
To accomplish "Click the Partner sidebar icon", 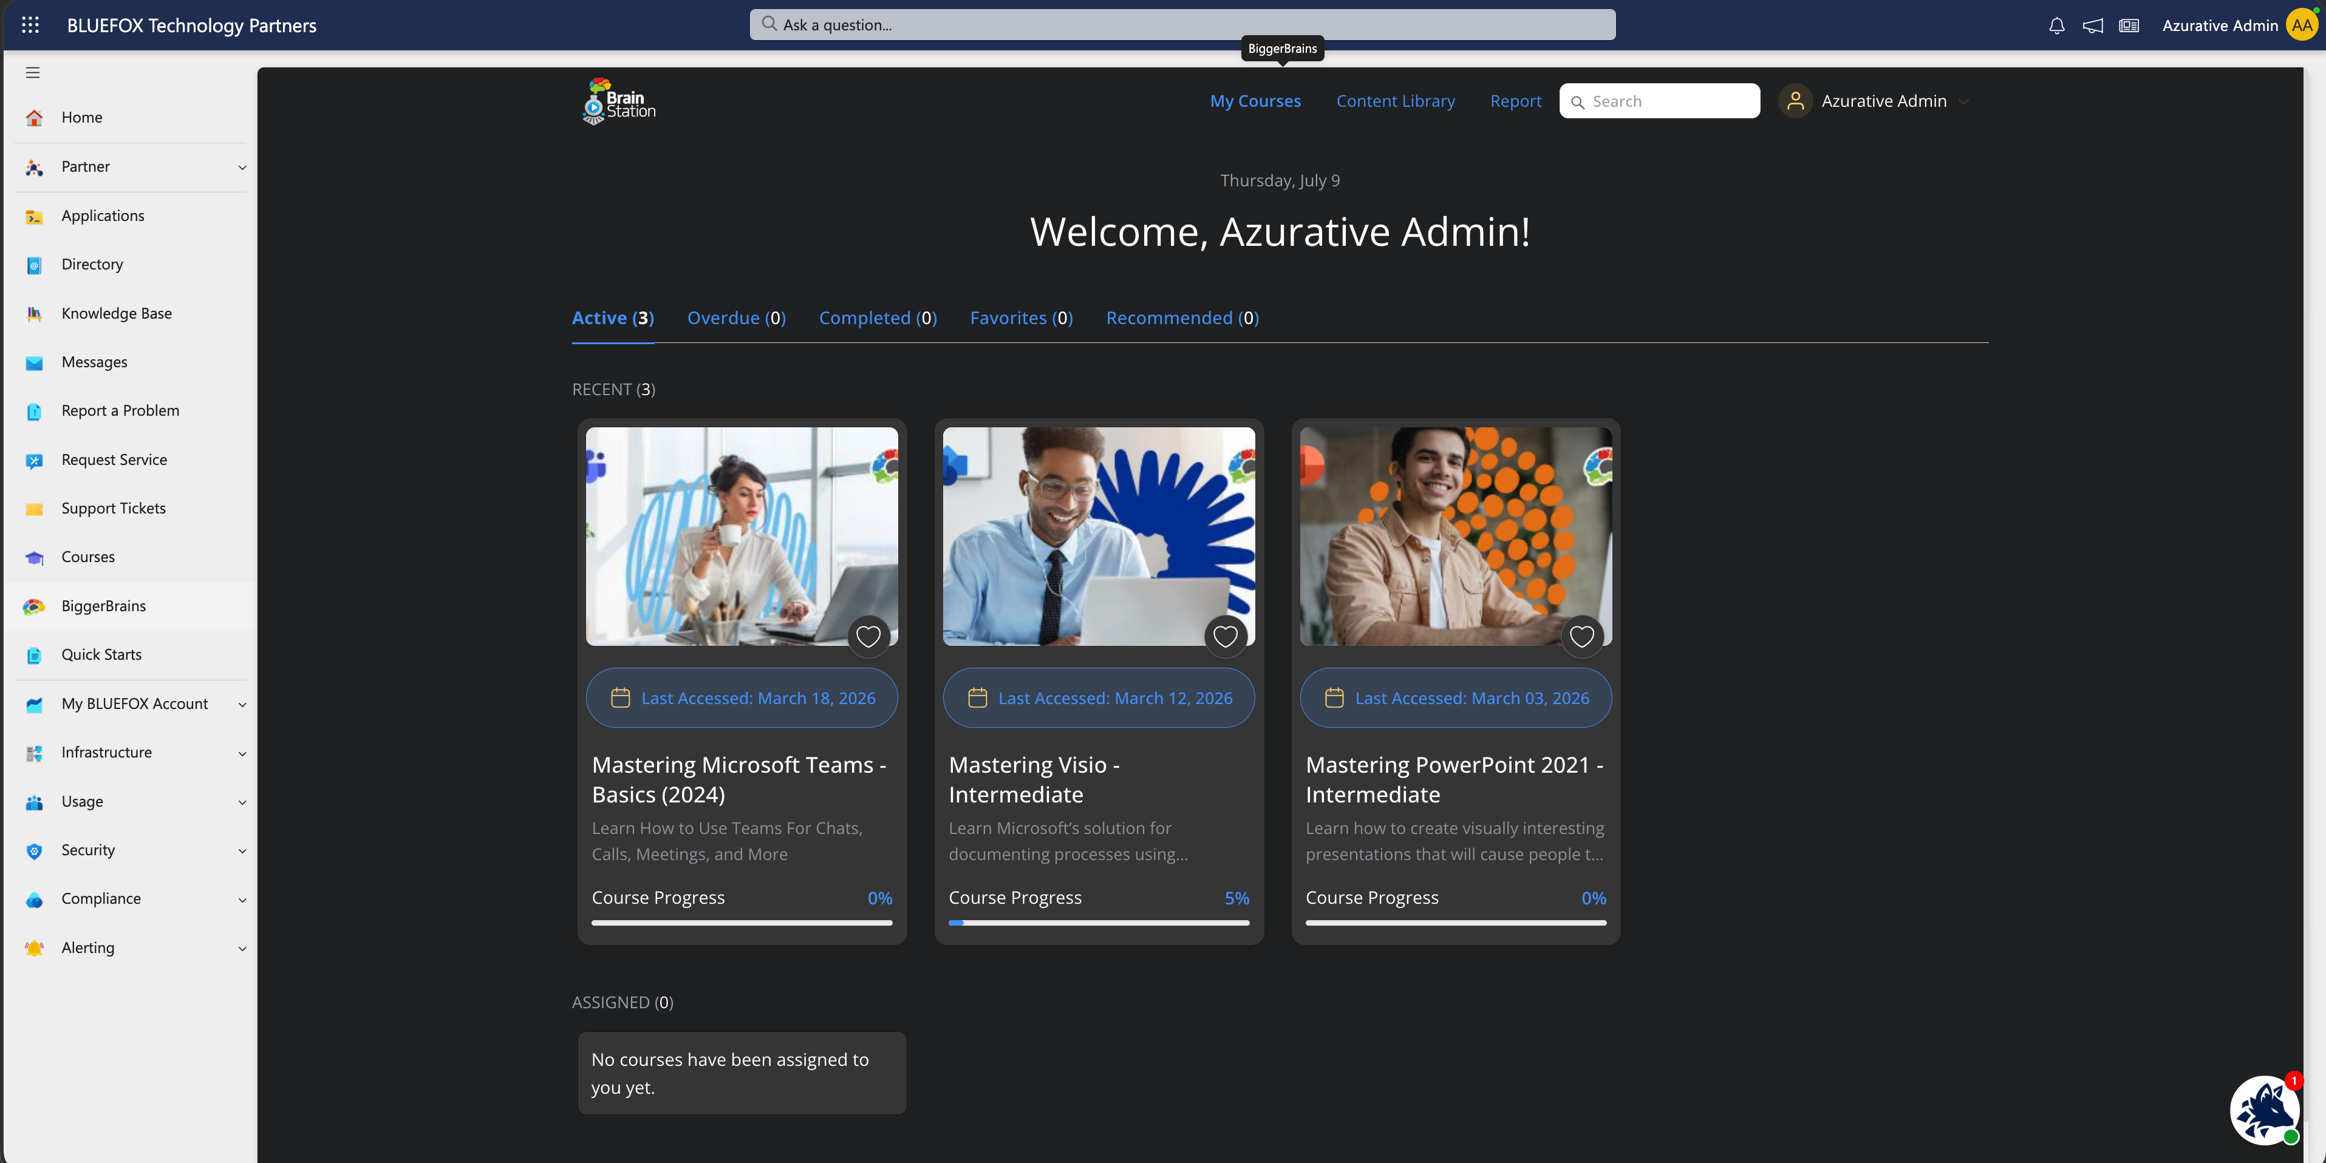I will [34, 168].
